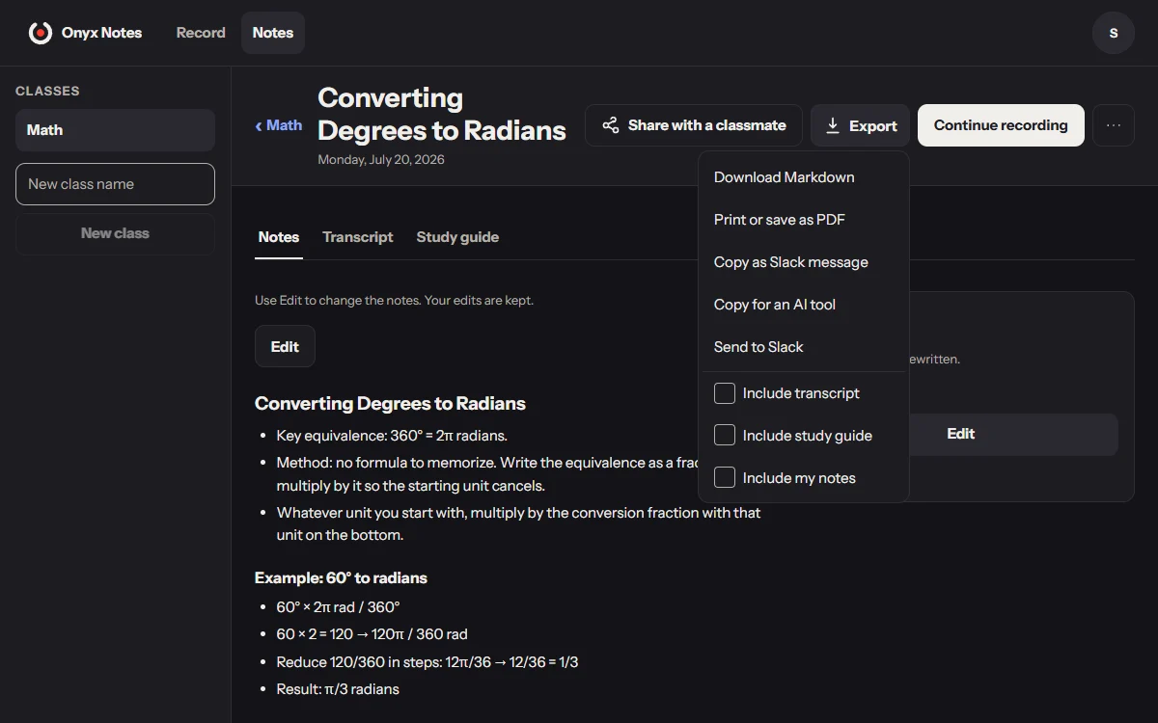Click the Key equivalence bullet line
Screen dimensions: 1158x723
(392, 436)
